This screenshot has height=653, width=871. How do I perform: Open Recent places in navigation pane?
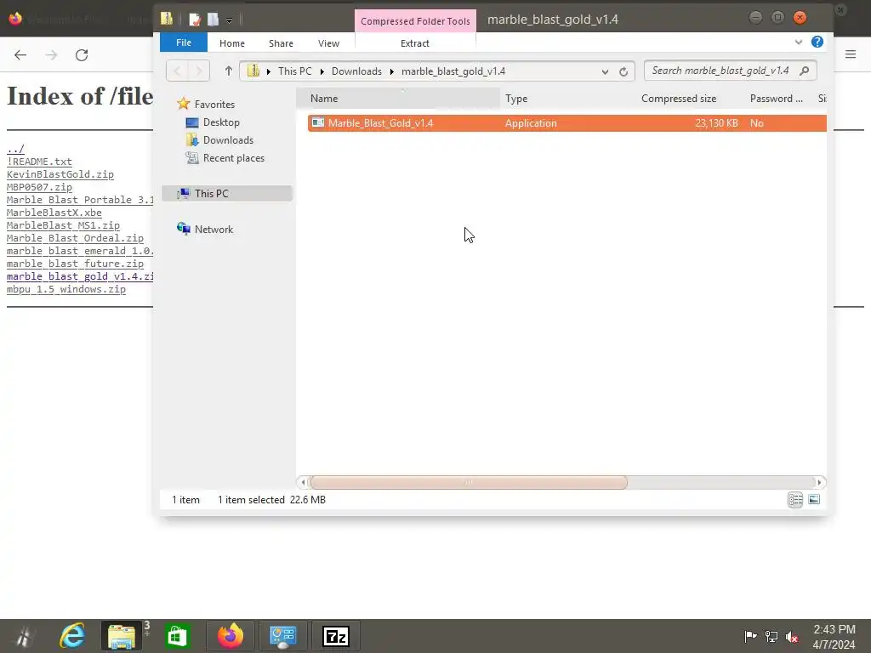coord(233,157)
